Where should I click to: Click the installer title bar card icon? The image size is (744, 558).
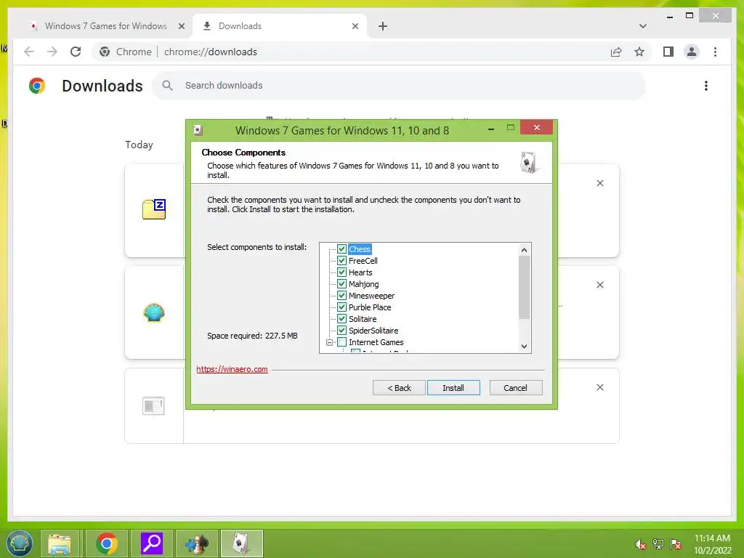198,130
